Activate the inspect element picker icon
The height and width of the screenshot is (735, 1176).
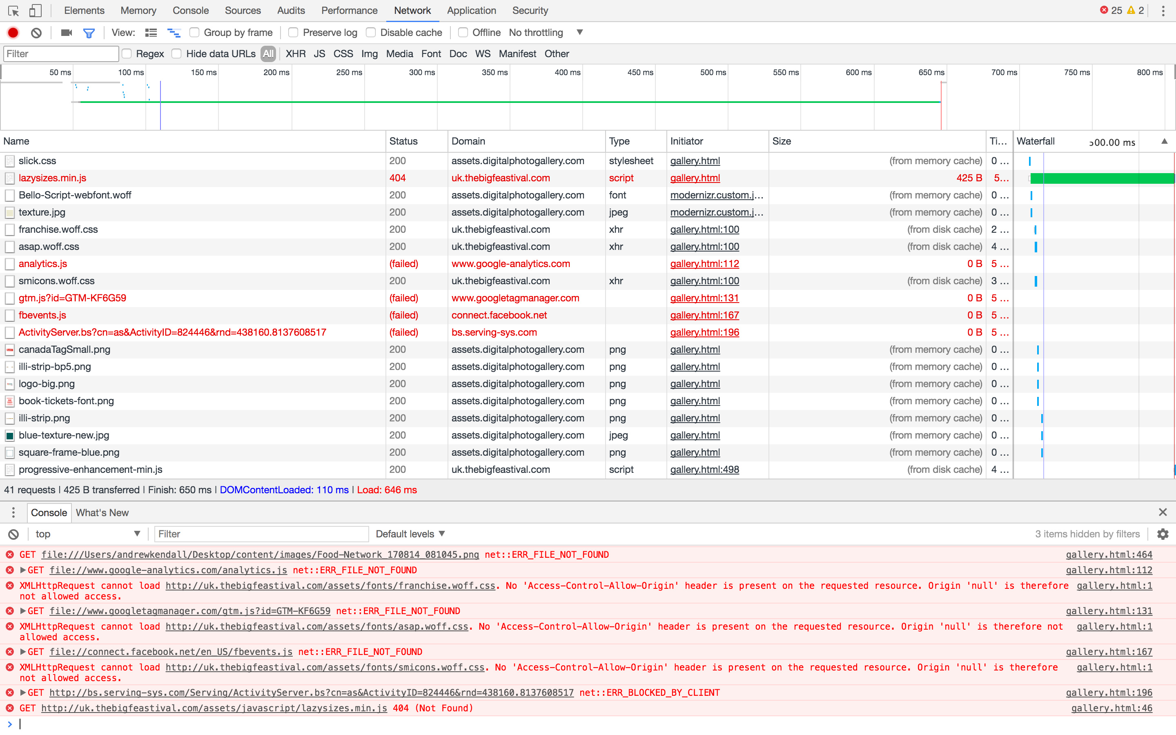coord(13,10)
